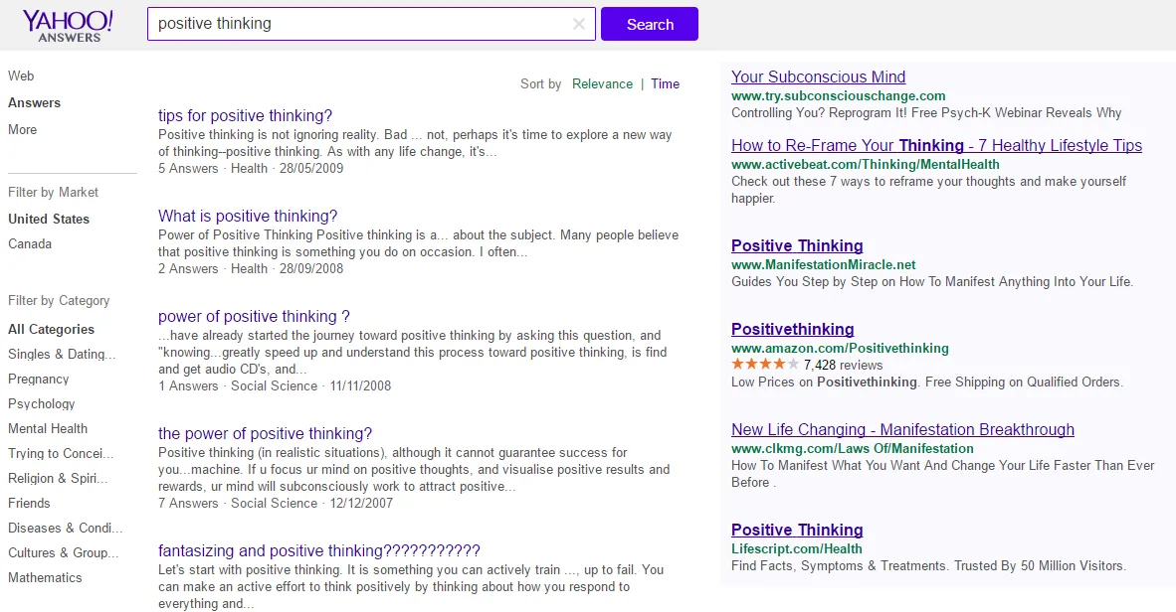Click '7,428 reviews' text
The width and height of the screenshot is (1176, 612).
[x=843, y=365]
